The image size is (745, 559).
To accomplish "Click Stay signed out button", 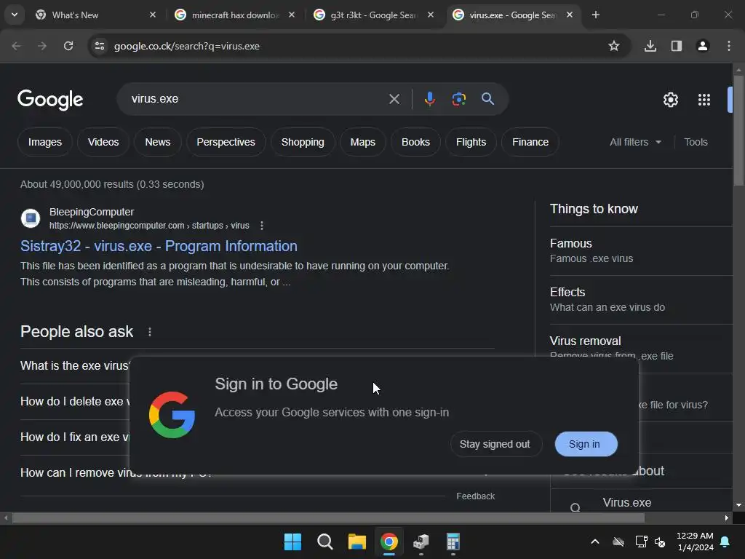I will click(x=495, y=444).
